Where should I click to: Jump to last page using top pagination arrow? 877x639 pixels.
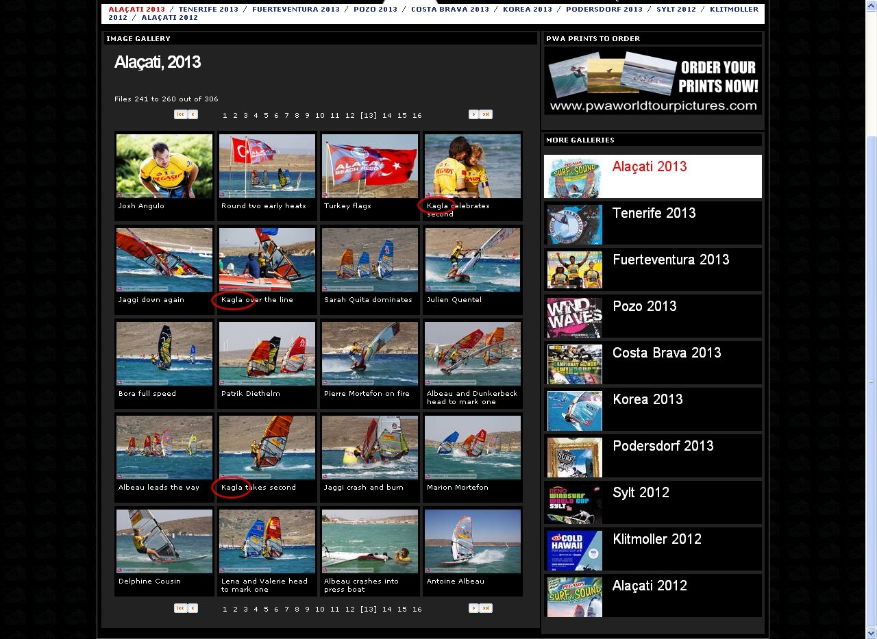(486, 114)
